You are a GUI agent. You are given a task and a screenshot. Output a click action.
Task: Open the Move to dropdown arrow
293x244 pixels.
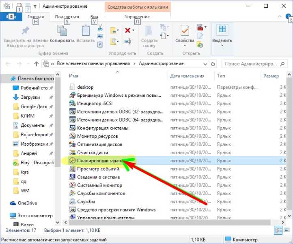(x=118, y=30)
